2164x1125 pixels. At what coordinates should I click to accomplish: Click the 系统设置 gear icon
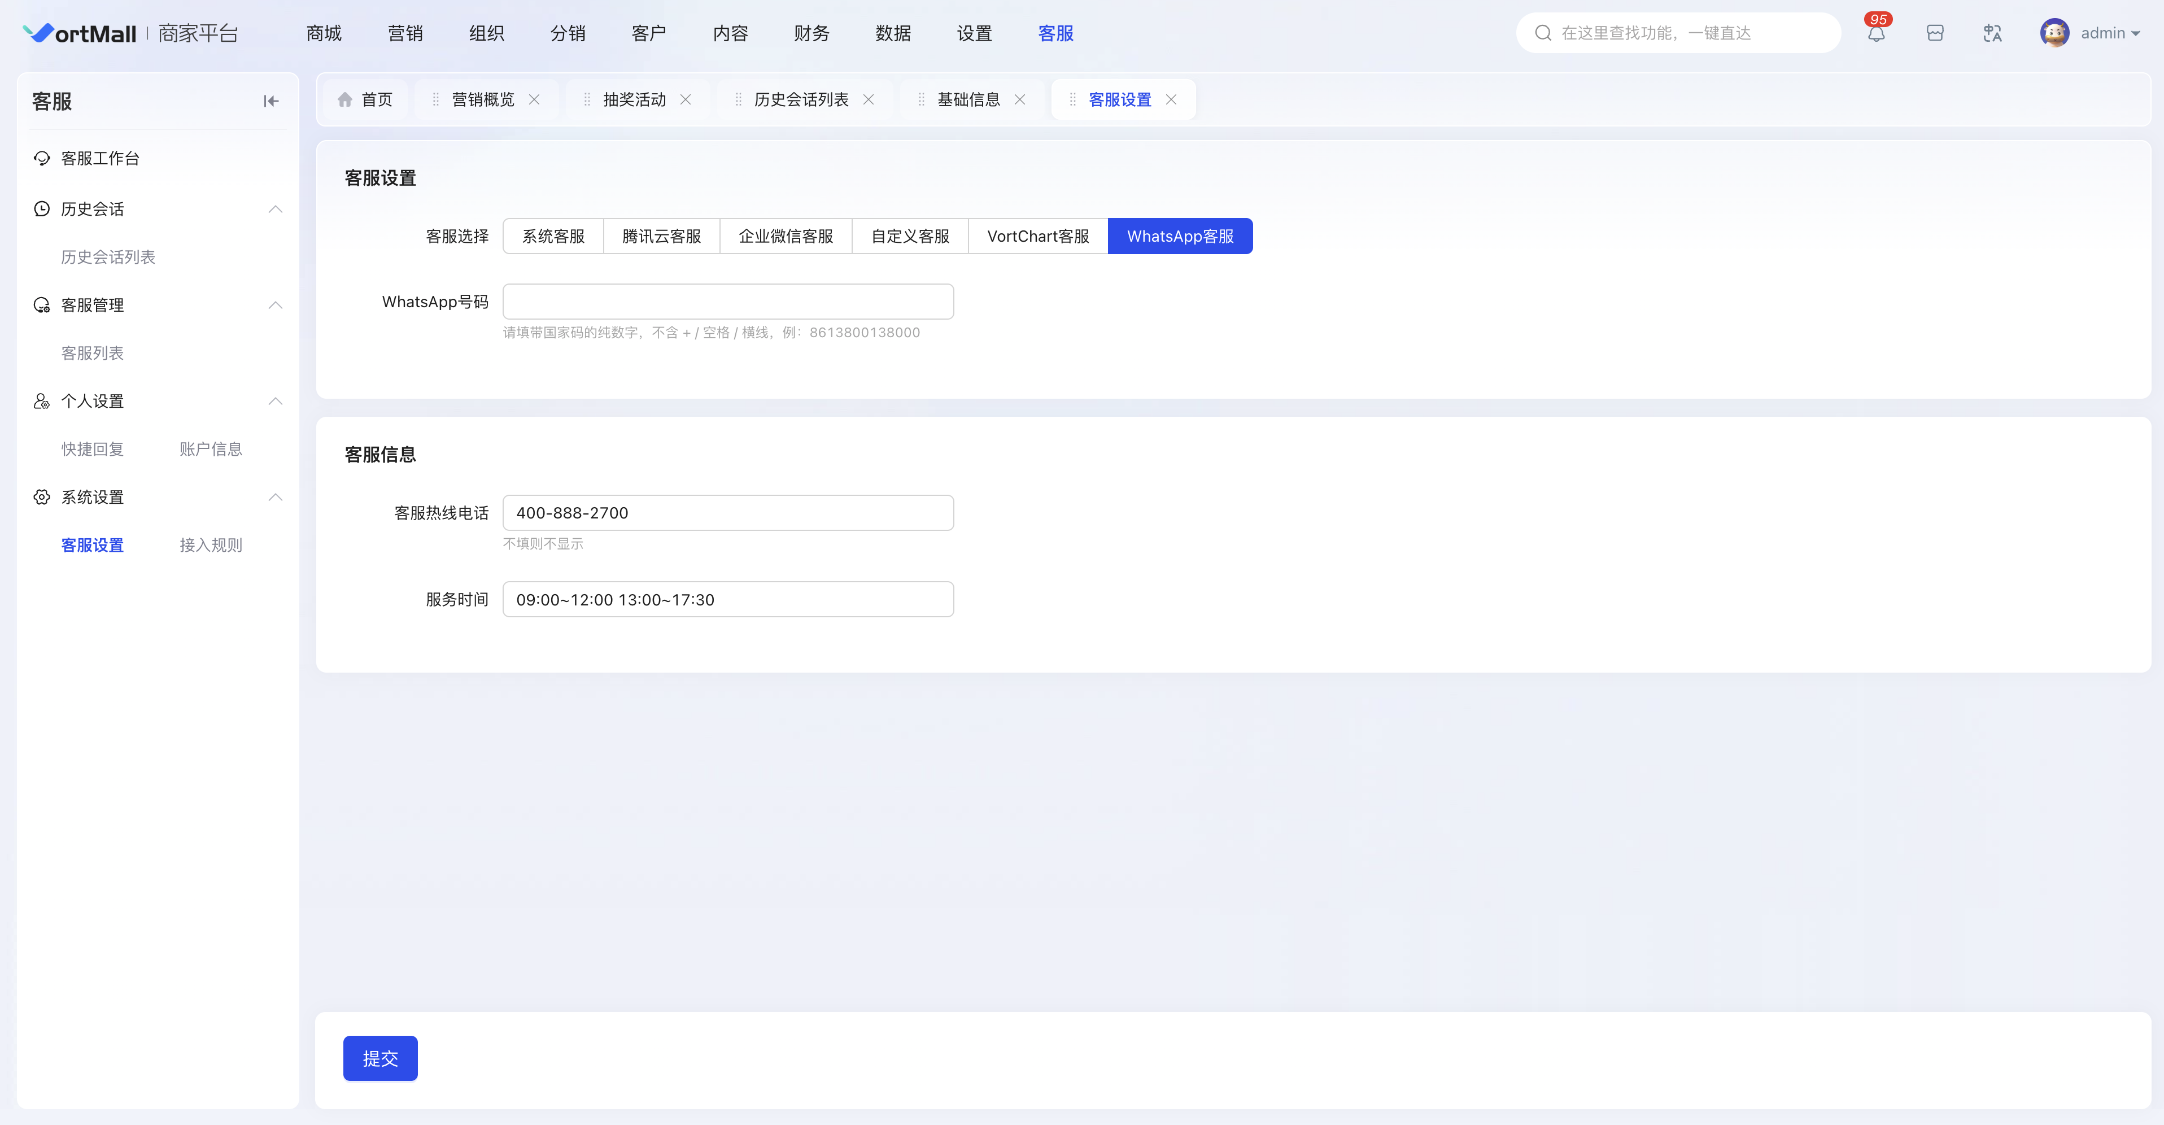coord(41,498)
